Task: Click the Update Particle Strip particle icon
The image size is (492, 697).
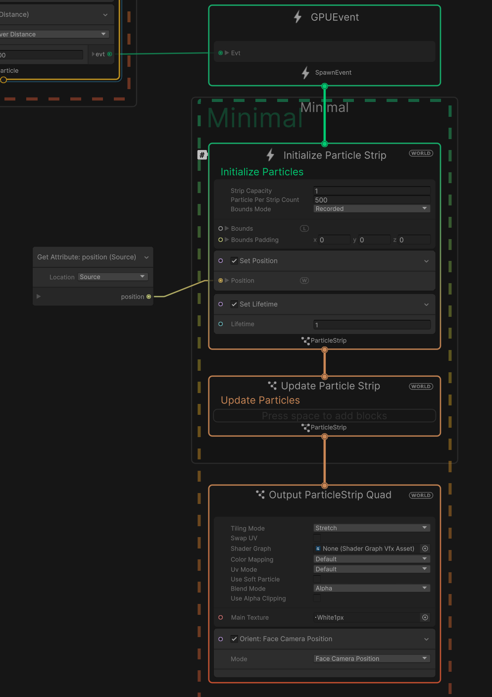Action: click(x=272, y=385)
